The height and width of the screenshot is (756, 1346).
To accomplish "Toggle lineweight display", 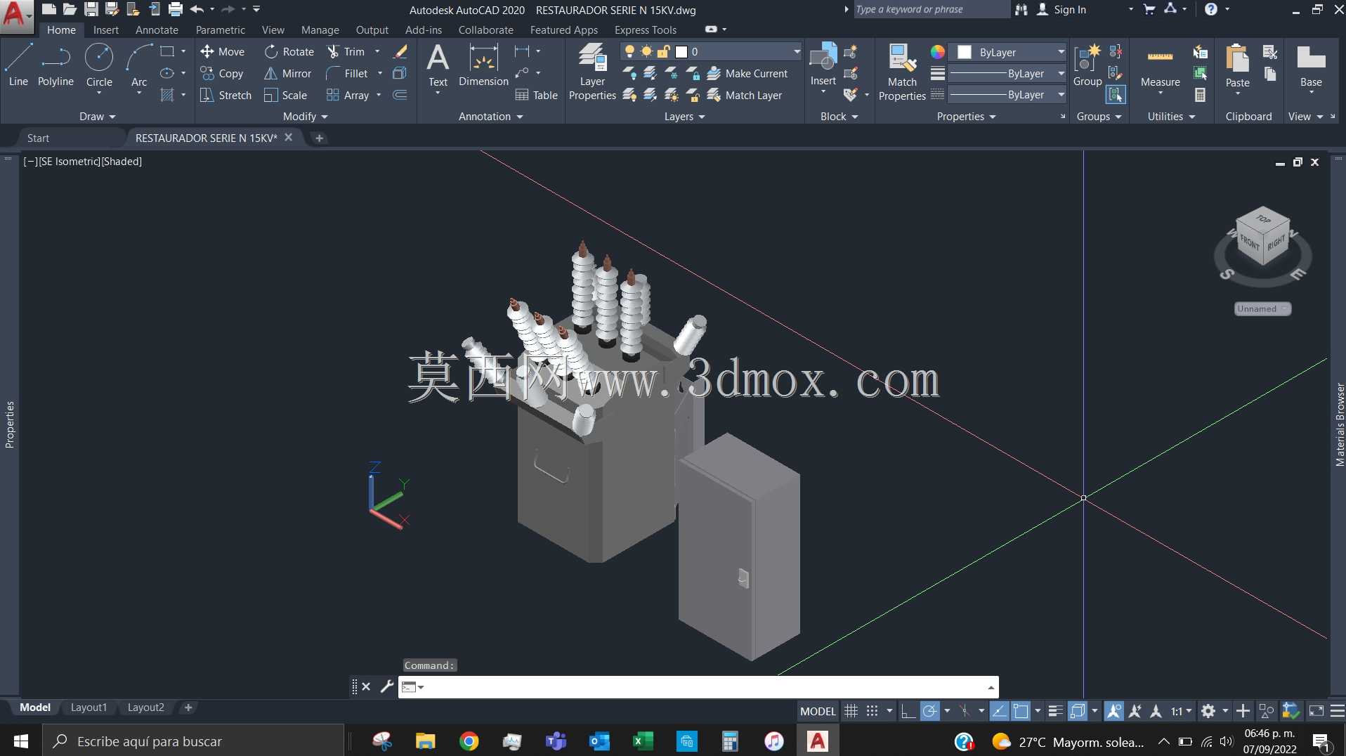I will tap(1054, 711).
